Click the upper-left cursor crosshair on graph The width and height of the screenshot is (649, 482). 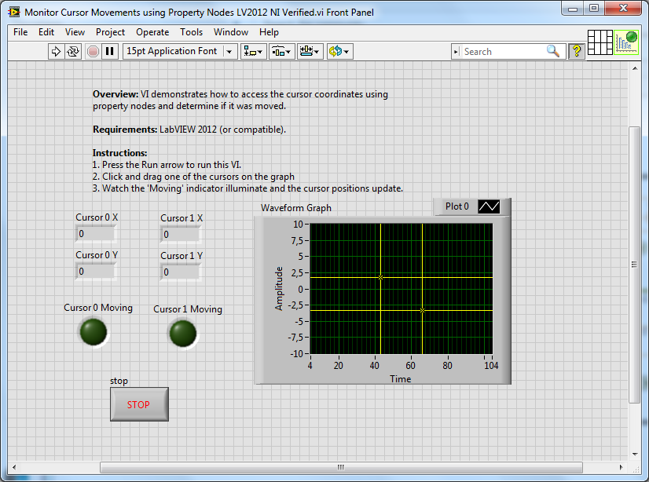coord(380,277)
